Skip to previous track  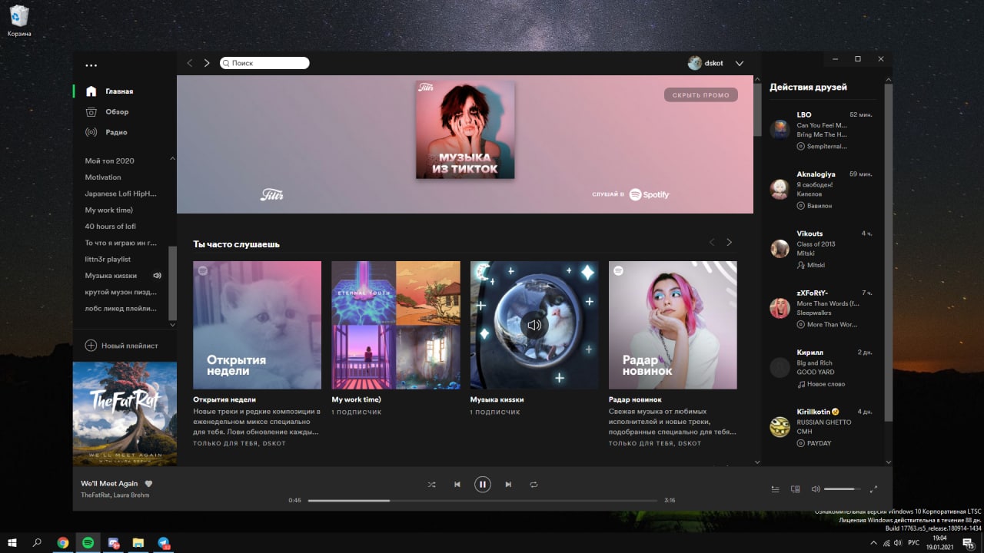click(x=457, y=485)
